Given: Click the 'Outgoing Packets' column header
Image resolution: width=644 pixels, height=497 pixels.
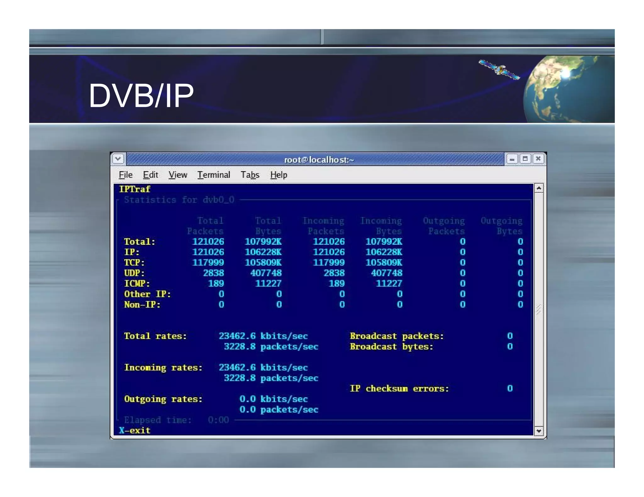Looking at the screenshot, I should point(444,226).
